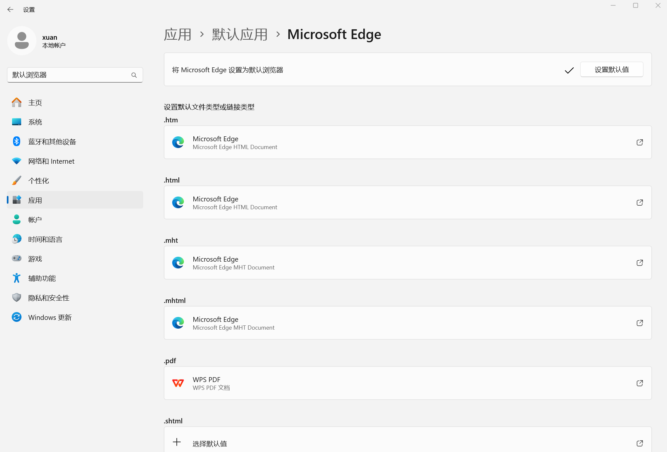Viewport: 667px width, 452px height.
Task: Open the 系统 settings section
Action: tap(75, 122)
